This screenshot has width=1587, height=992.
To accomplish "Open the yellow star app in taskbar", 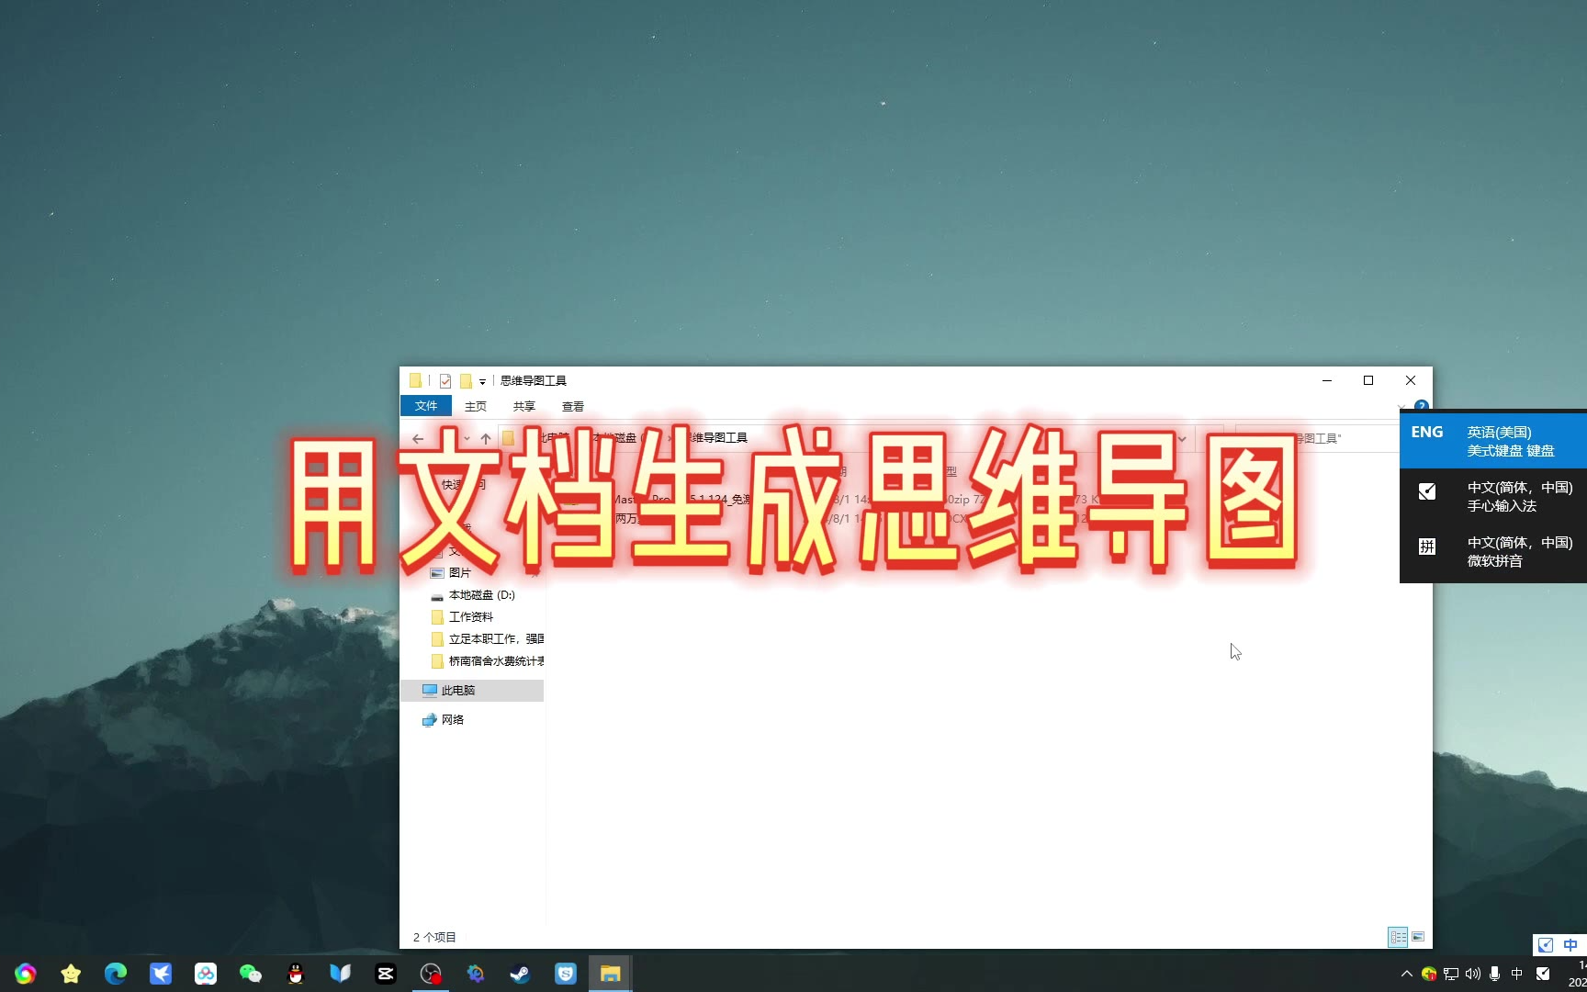I will coord(71,974).
